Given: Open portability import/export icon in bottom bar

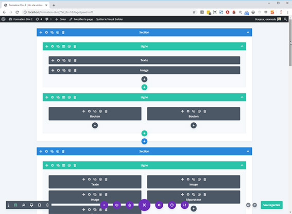Looking at the screenshot, I should coord(184,205).
